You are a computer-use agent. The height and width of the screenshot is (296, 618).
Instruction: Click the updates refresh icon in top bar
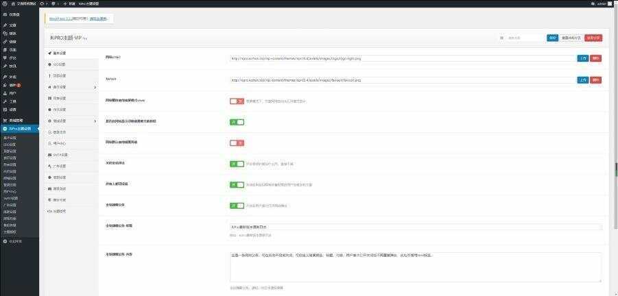pos(42,3)
